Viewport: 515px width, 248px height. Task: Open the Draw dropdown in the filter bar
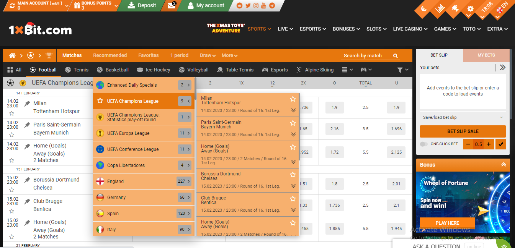[x=207, y=55]
